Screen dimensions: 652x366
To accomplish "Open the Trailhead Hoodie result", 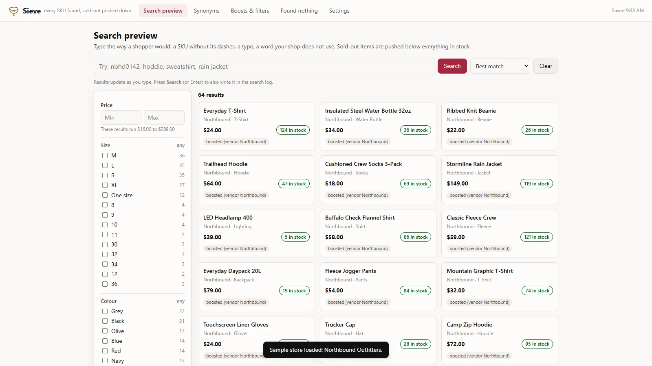I will [256, 180].
